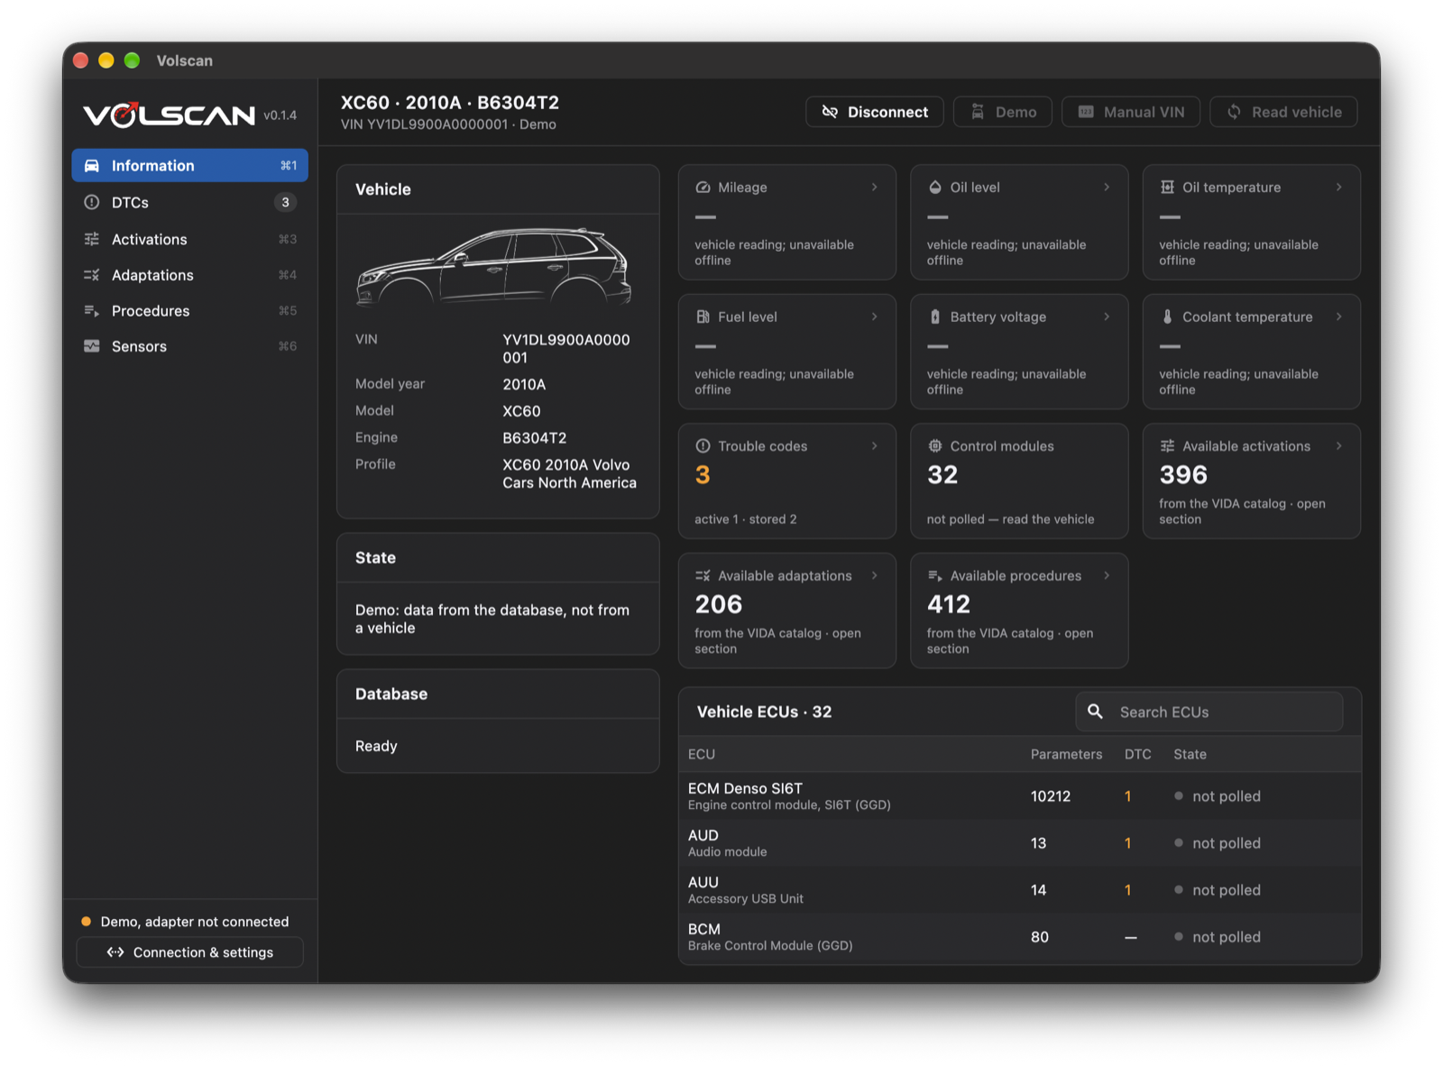Click the engine value B6304T2 in Vehicle panel
Viewport: 1443px width, 1066px height.
(x=535, y=438)
